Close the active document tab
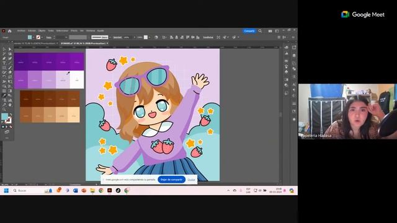397x223 pixels. pos(107,43)
